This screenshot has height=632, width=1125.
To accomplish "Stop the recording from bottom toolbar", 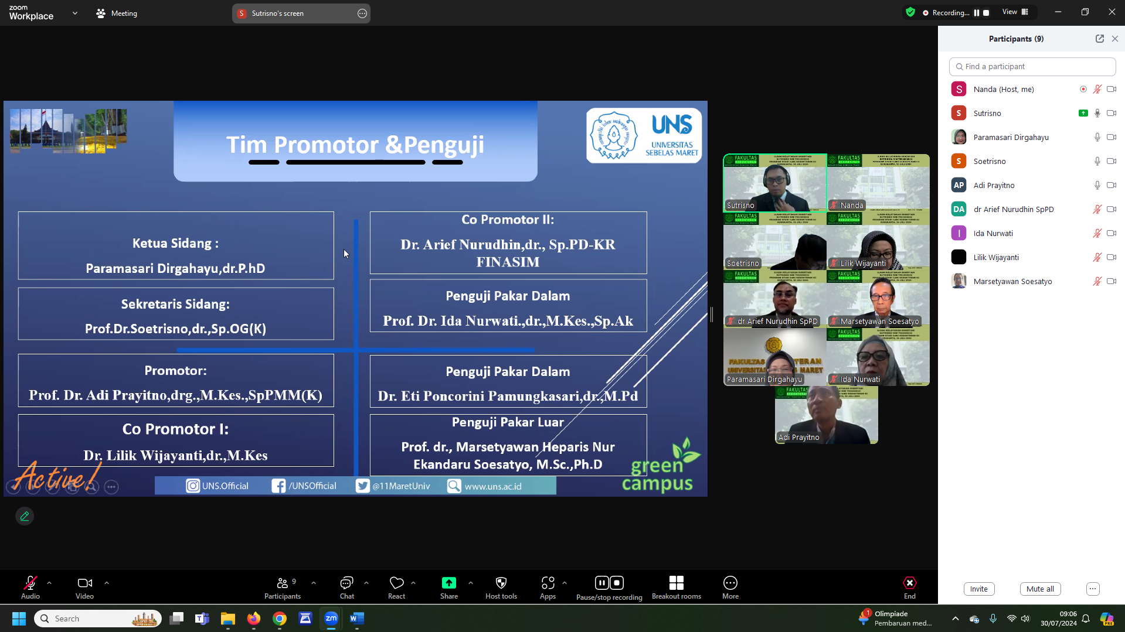I will pyautogui.click(x=617, y=583).
